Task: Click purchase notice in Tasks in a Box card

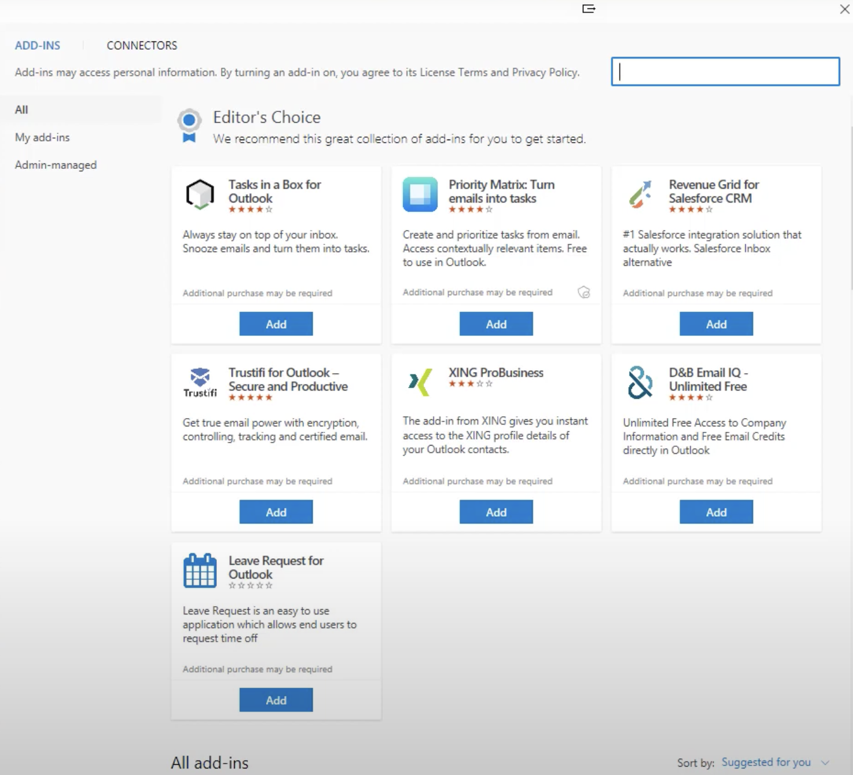Action: click(258, 293)
